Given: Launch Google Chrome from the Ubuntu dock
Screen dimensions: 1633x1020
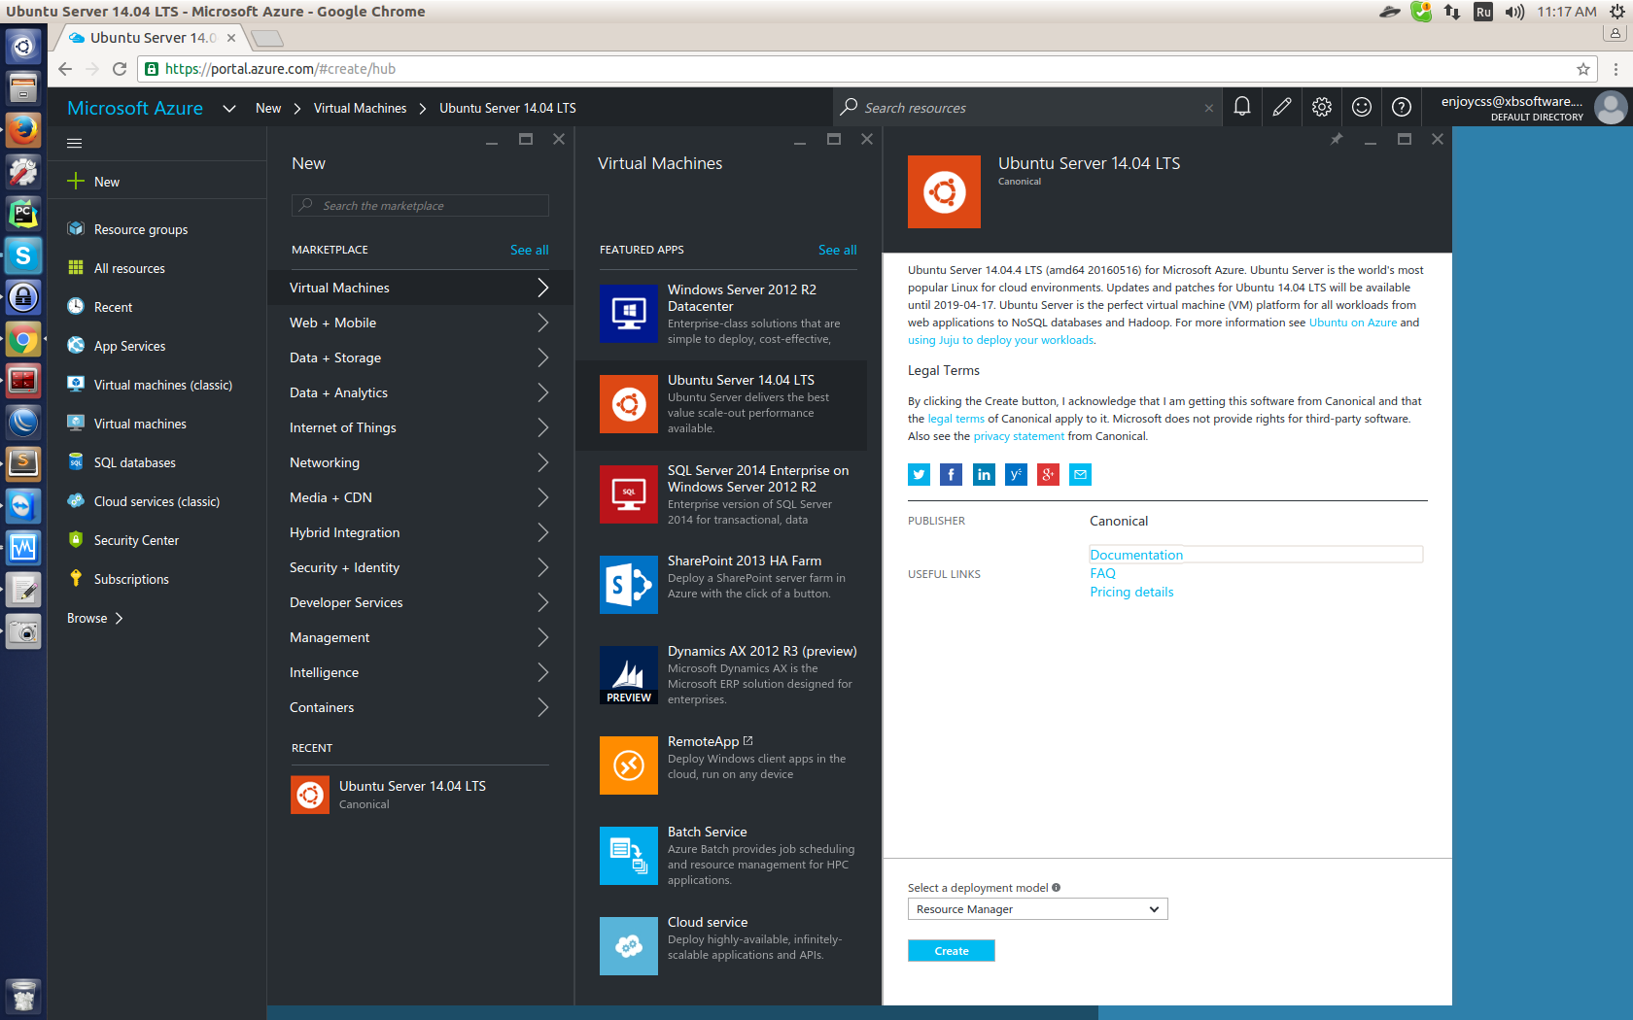Looking at the screenshot, I should 22,339.
